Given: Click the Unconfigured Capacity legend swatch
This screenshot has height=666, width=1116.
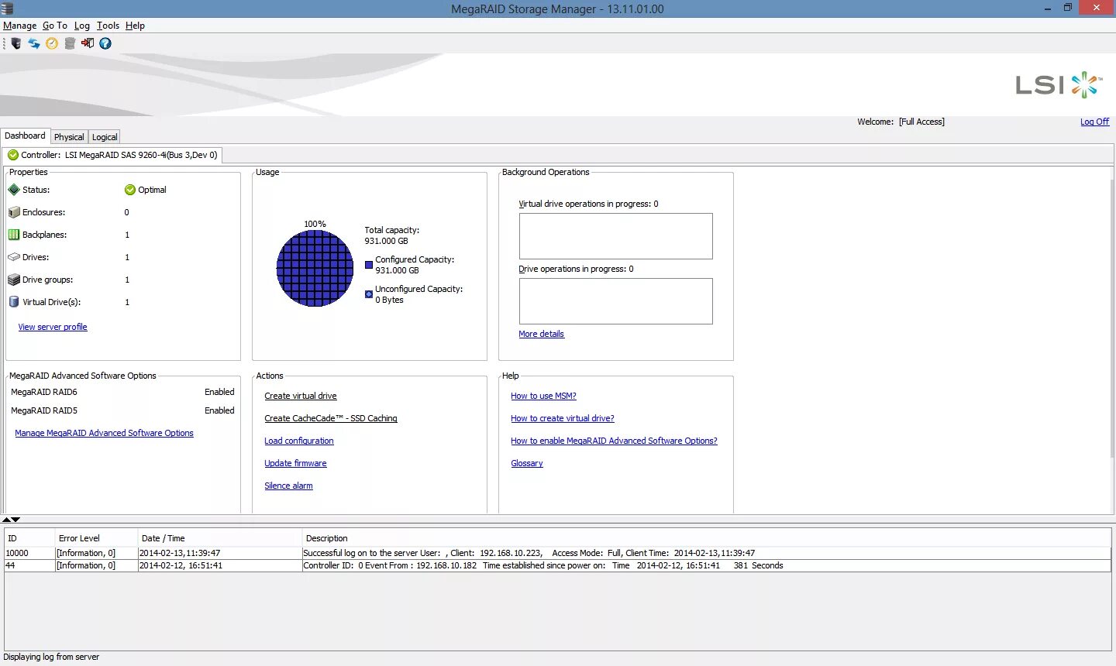Looking at the screenshot, I should (369, 294).
